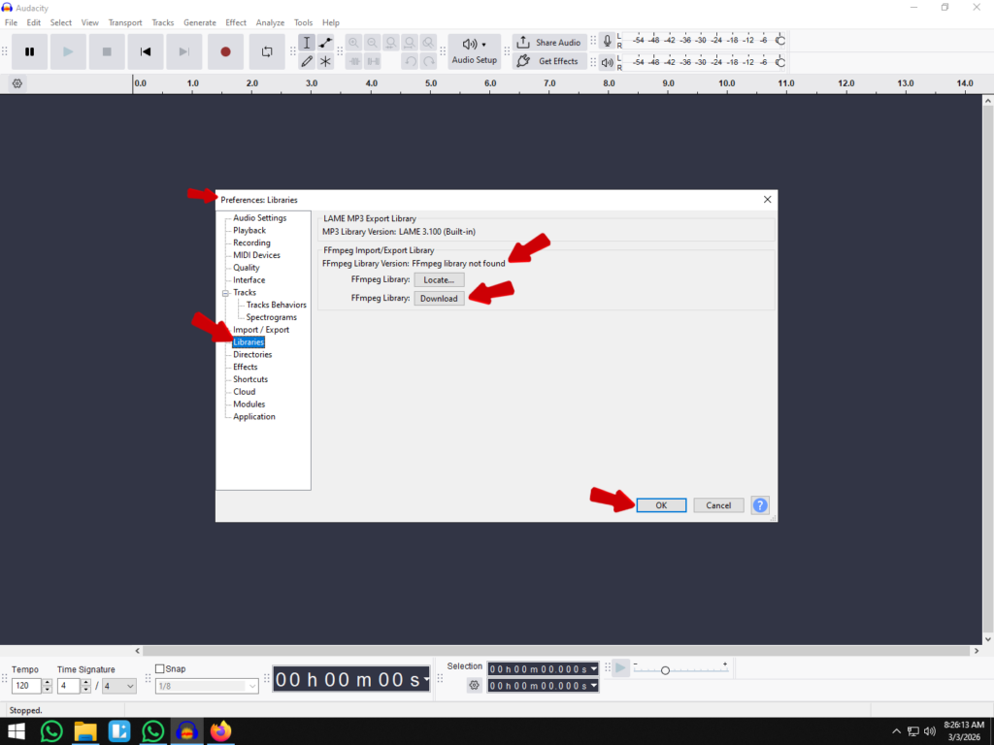Viewport: 994px width, 745px height.
Task: Click the blue help question mark icon
Action: pyautogui.click(x=760, y=505)
